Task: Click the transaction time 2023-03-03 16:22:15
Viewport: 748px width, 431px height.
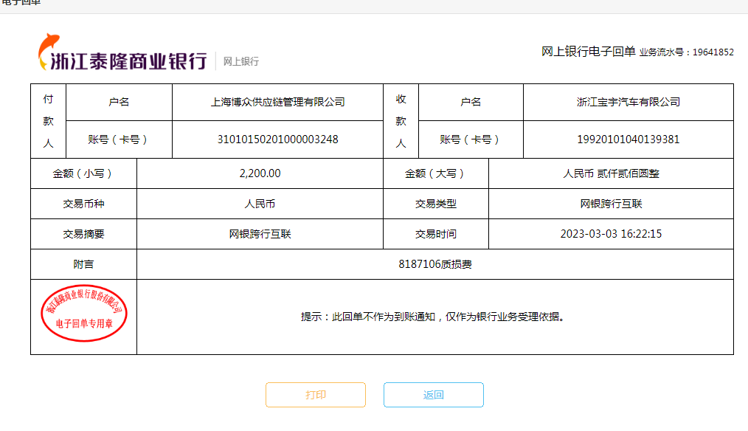Action: point(611,234)
